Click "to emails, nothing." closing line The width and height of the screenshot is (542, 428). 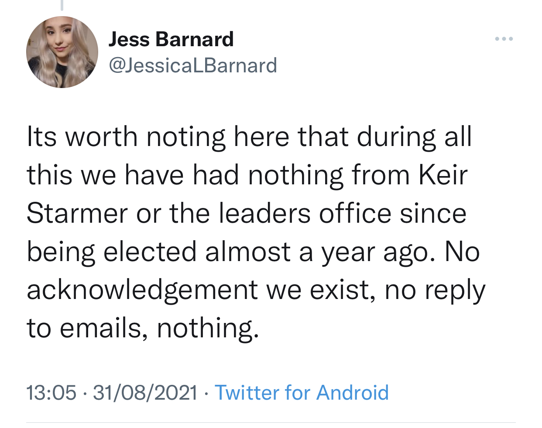point(143,328)
